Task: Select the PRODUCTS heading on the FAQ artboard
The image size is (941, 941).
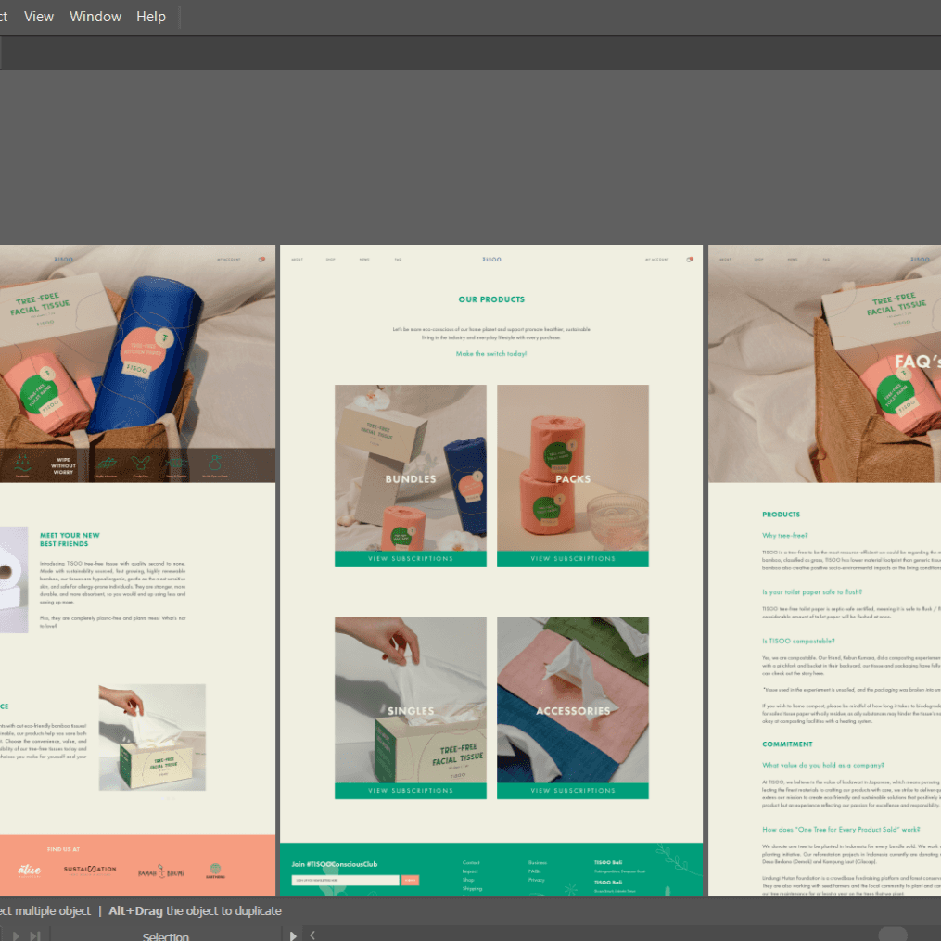Action: pos(781,515)
